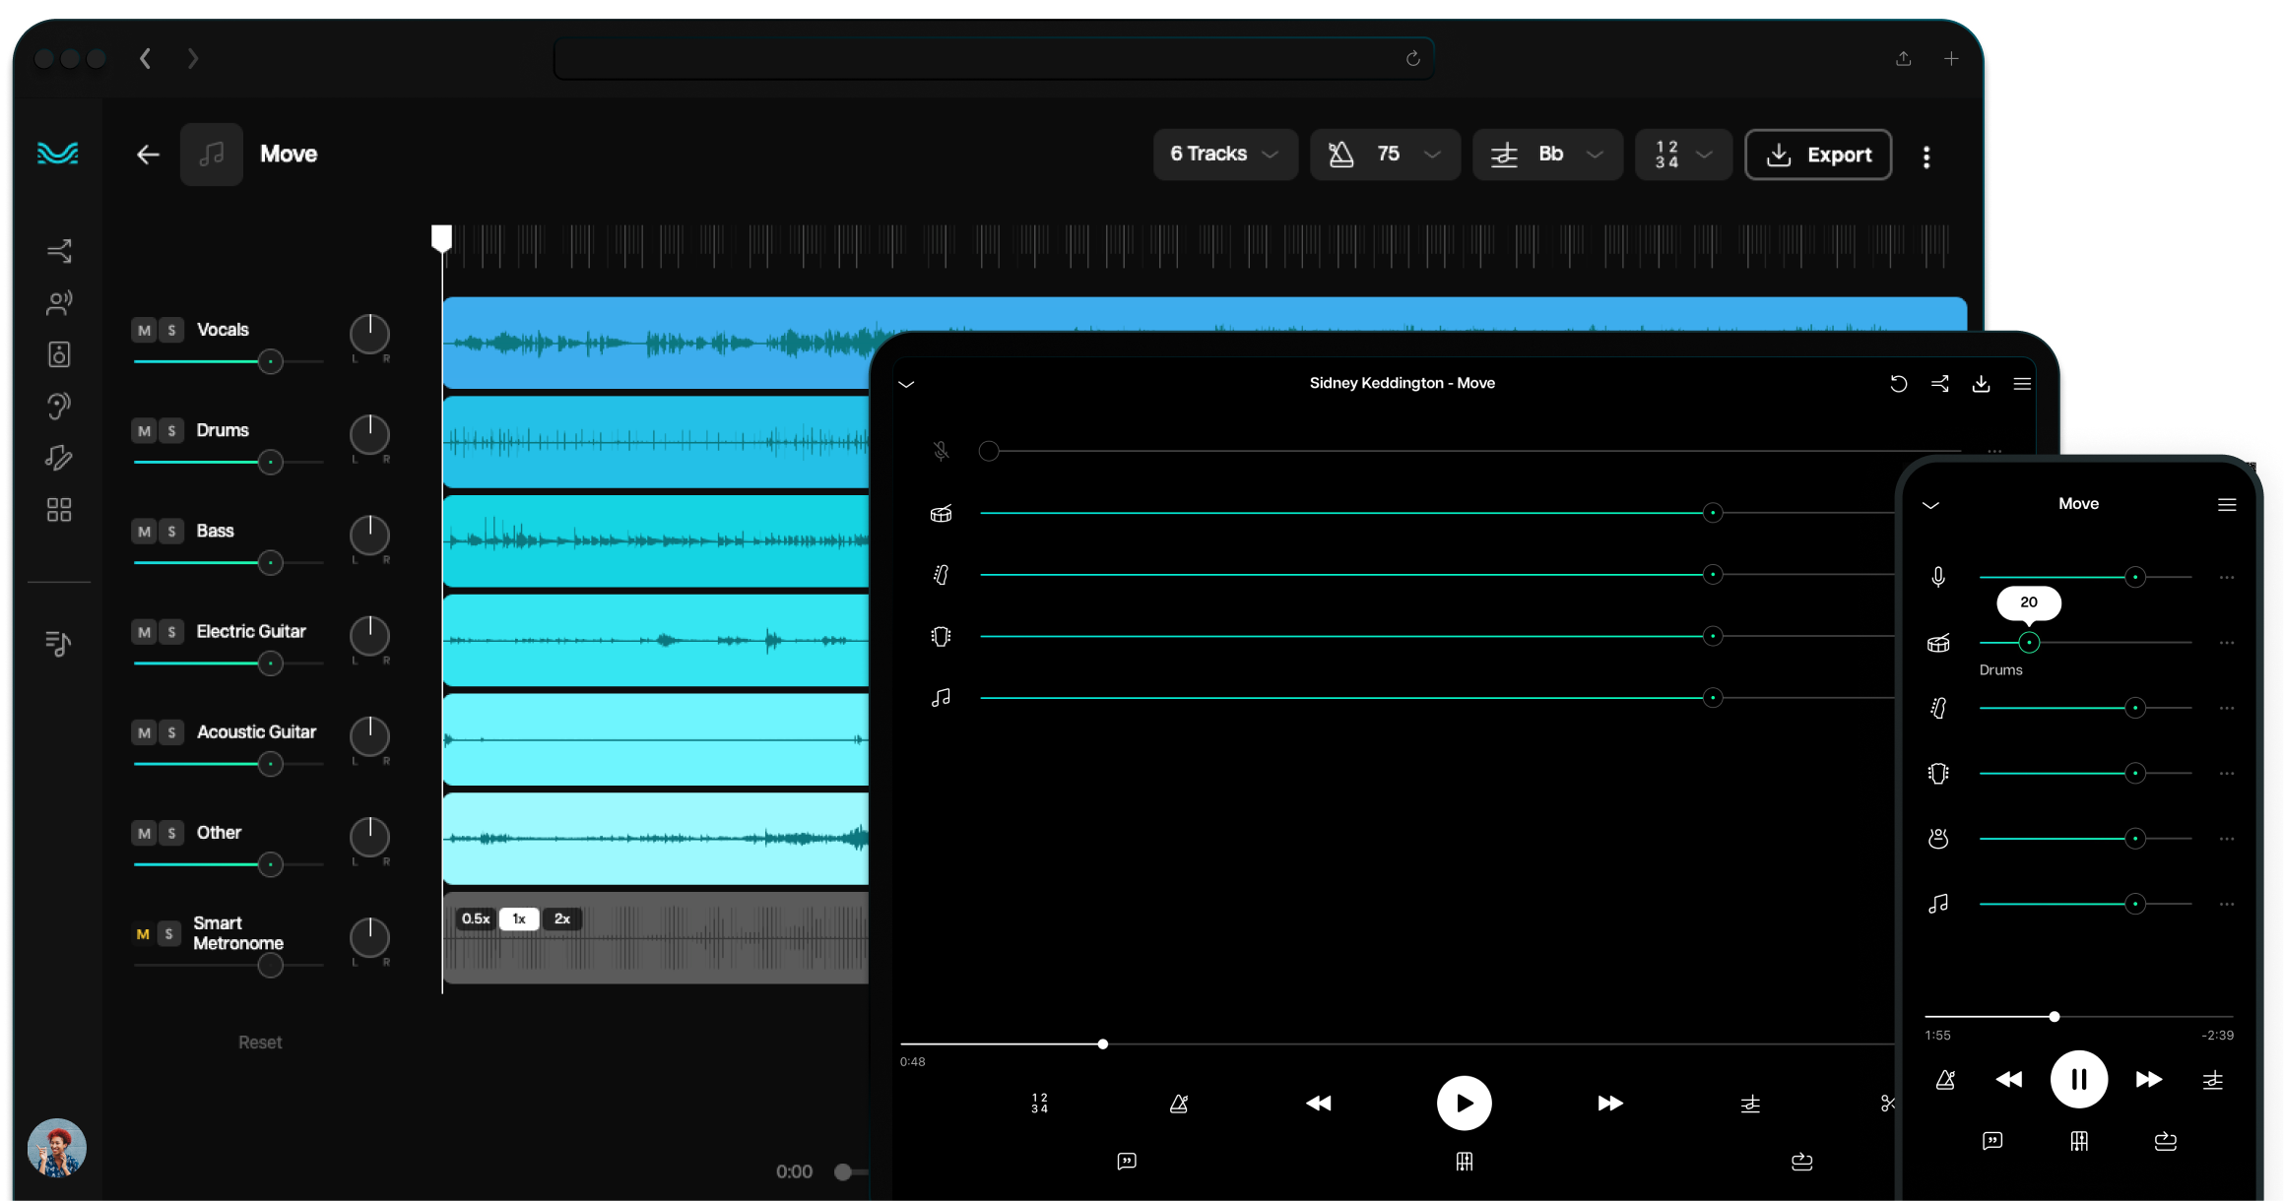Open the three-dot menu next to Export

(x=1926, y=156)
